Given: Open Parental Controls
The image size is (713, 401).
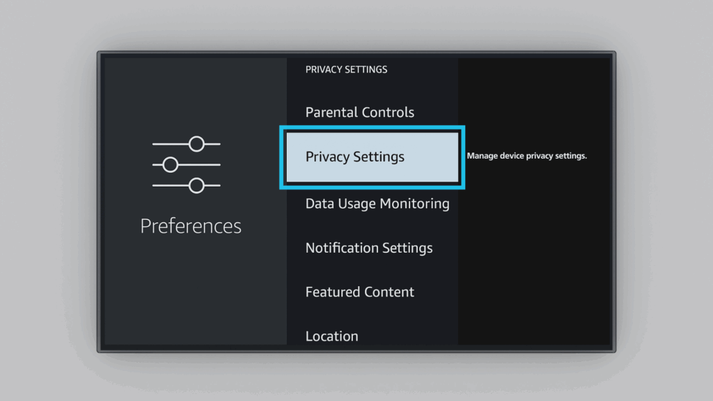Looking at the screenshot, I should [360, 113].
